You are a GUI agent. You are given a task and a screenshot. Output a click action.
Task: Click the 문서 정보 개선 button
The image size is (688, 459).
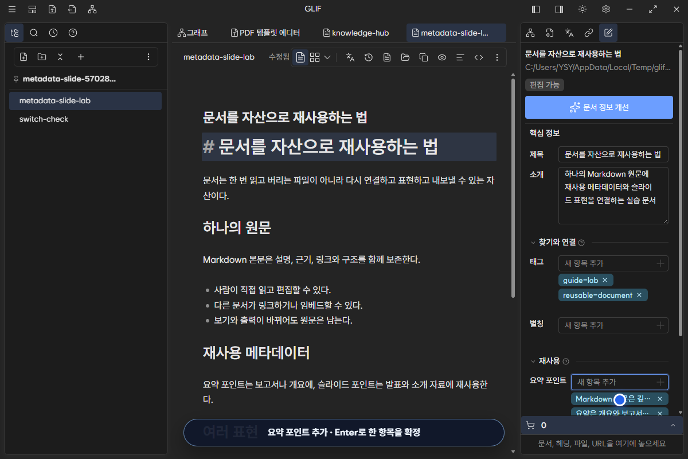[x=599, y=107]
